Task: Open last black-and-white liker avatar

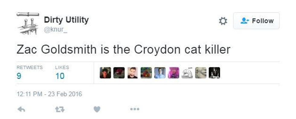Action: point(214,73)
